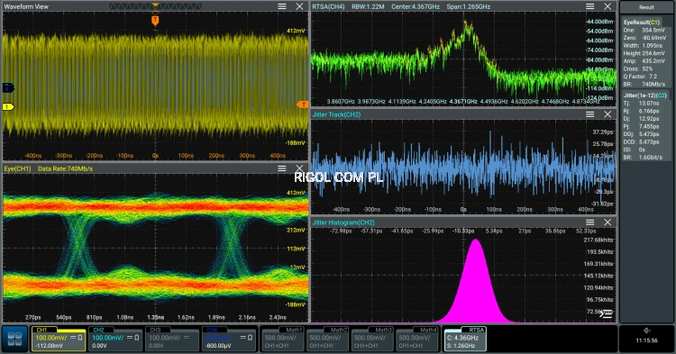Click the Width: 1.095ns eye result
The image size is (676, 354).
coord(643,45)
